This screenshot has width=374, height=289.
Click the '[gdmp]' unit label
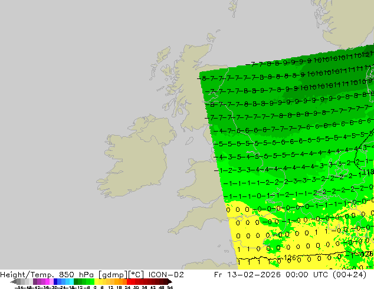pos(113,275)
